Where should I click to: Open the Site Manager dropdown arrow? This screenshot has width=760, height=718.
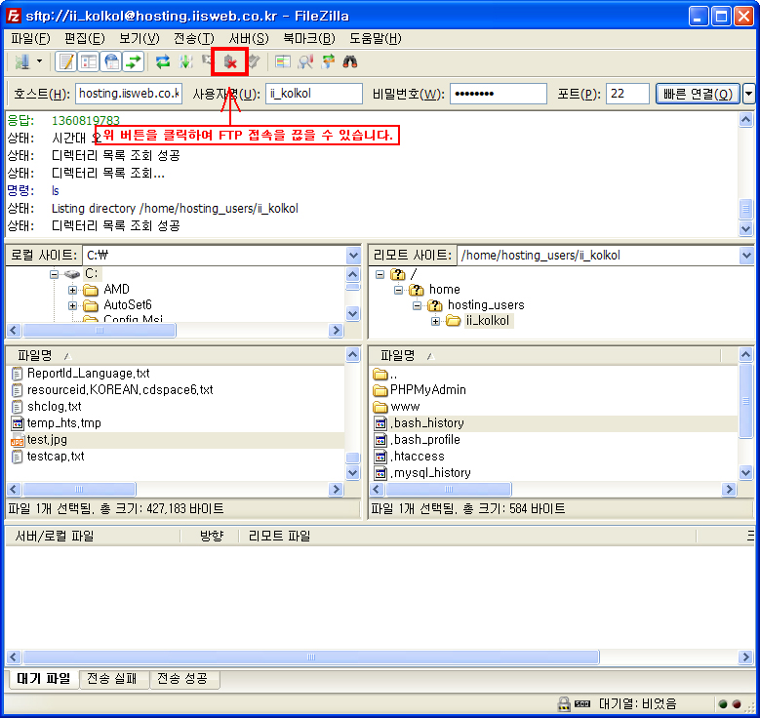pyautogui.click(x=40, y=61)
